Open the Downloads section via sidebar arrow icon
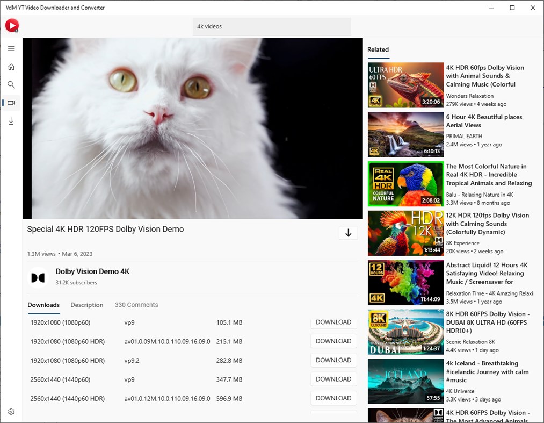This screenshot has height=423, width=544. 11,121
